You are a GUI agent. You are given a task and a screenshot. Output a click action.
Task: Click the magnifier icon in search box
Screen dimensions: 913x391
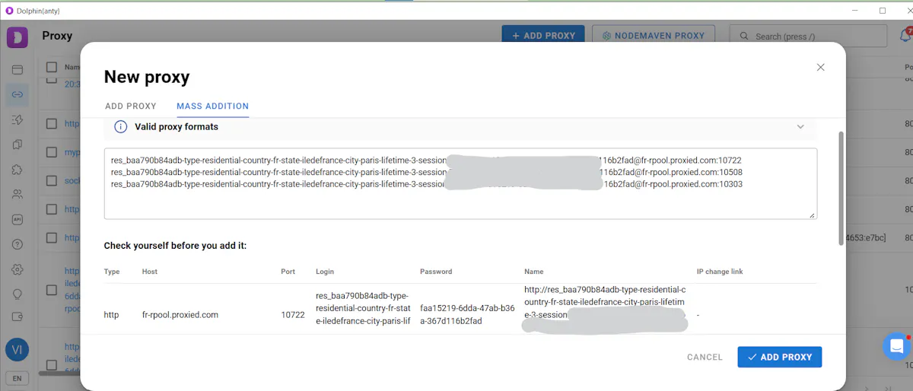(743, 36)
